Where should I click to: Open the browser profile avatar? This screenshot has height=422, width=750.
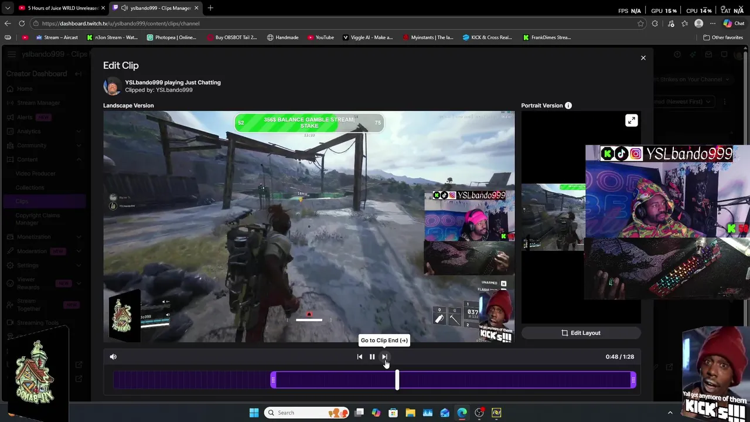(x=698, y=23)
